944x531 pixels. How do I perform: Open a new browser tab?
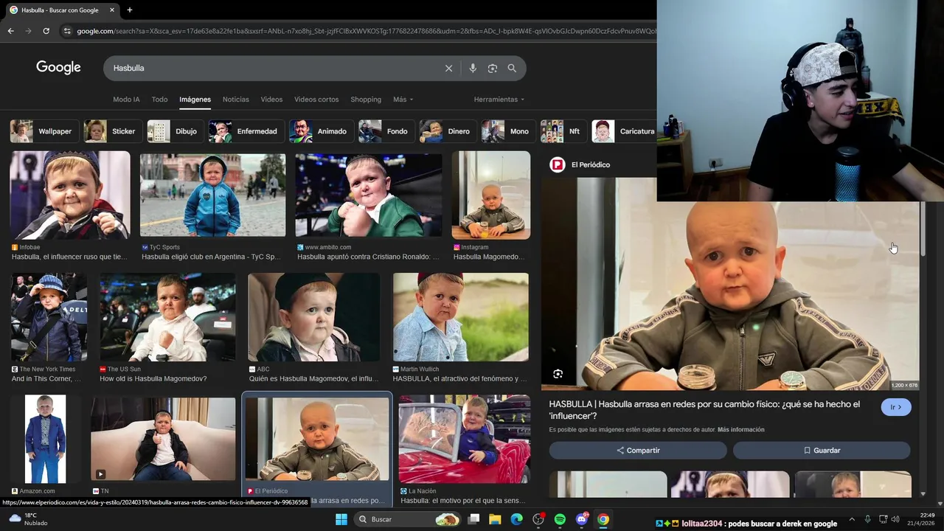[x=130, y=10]
